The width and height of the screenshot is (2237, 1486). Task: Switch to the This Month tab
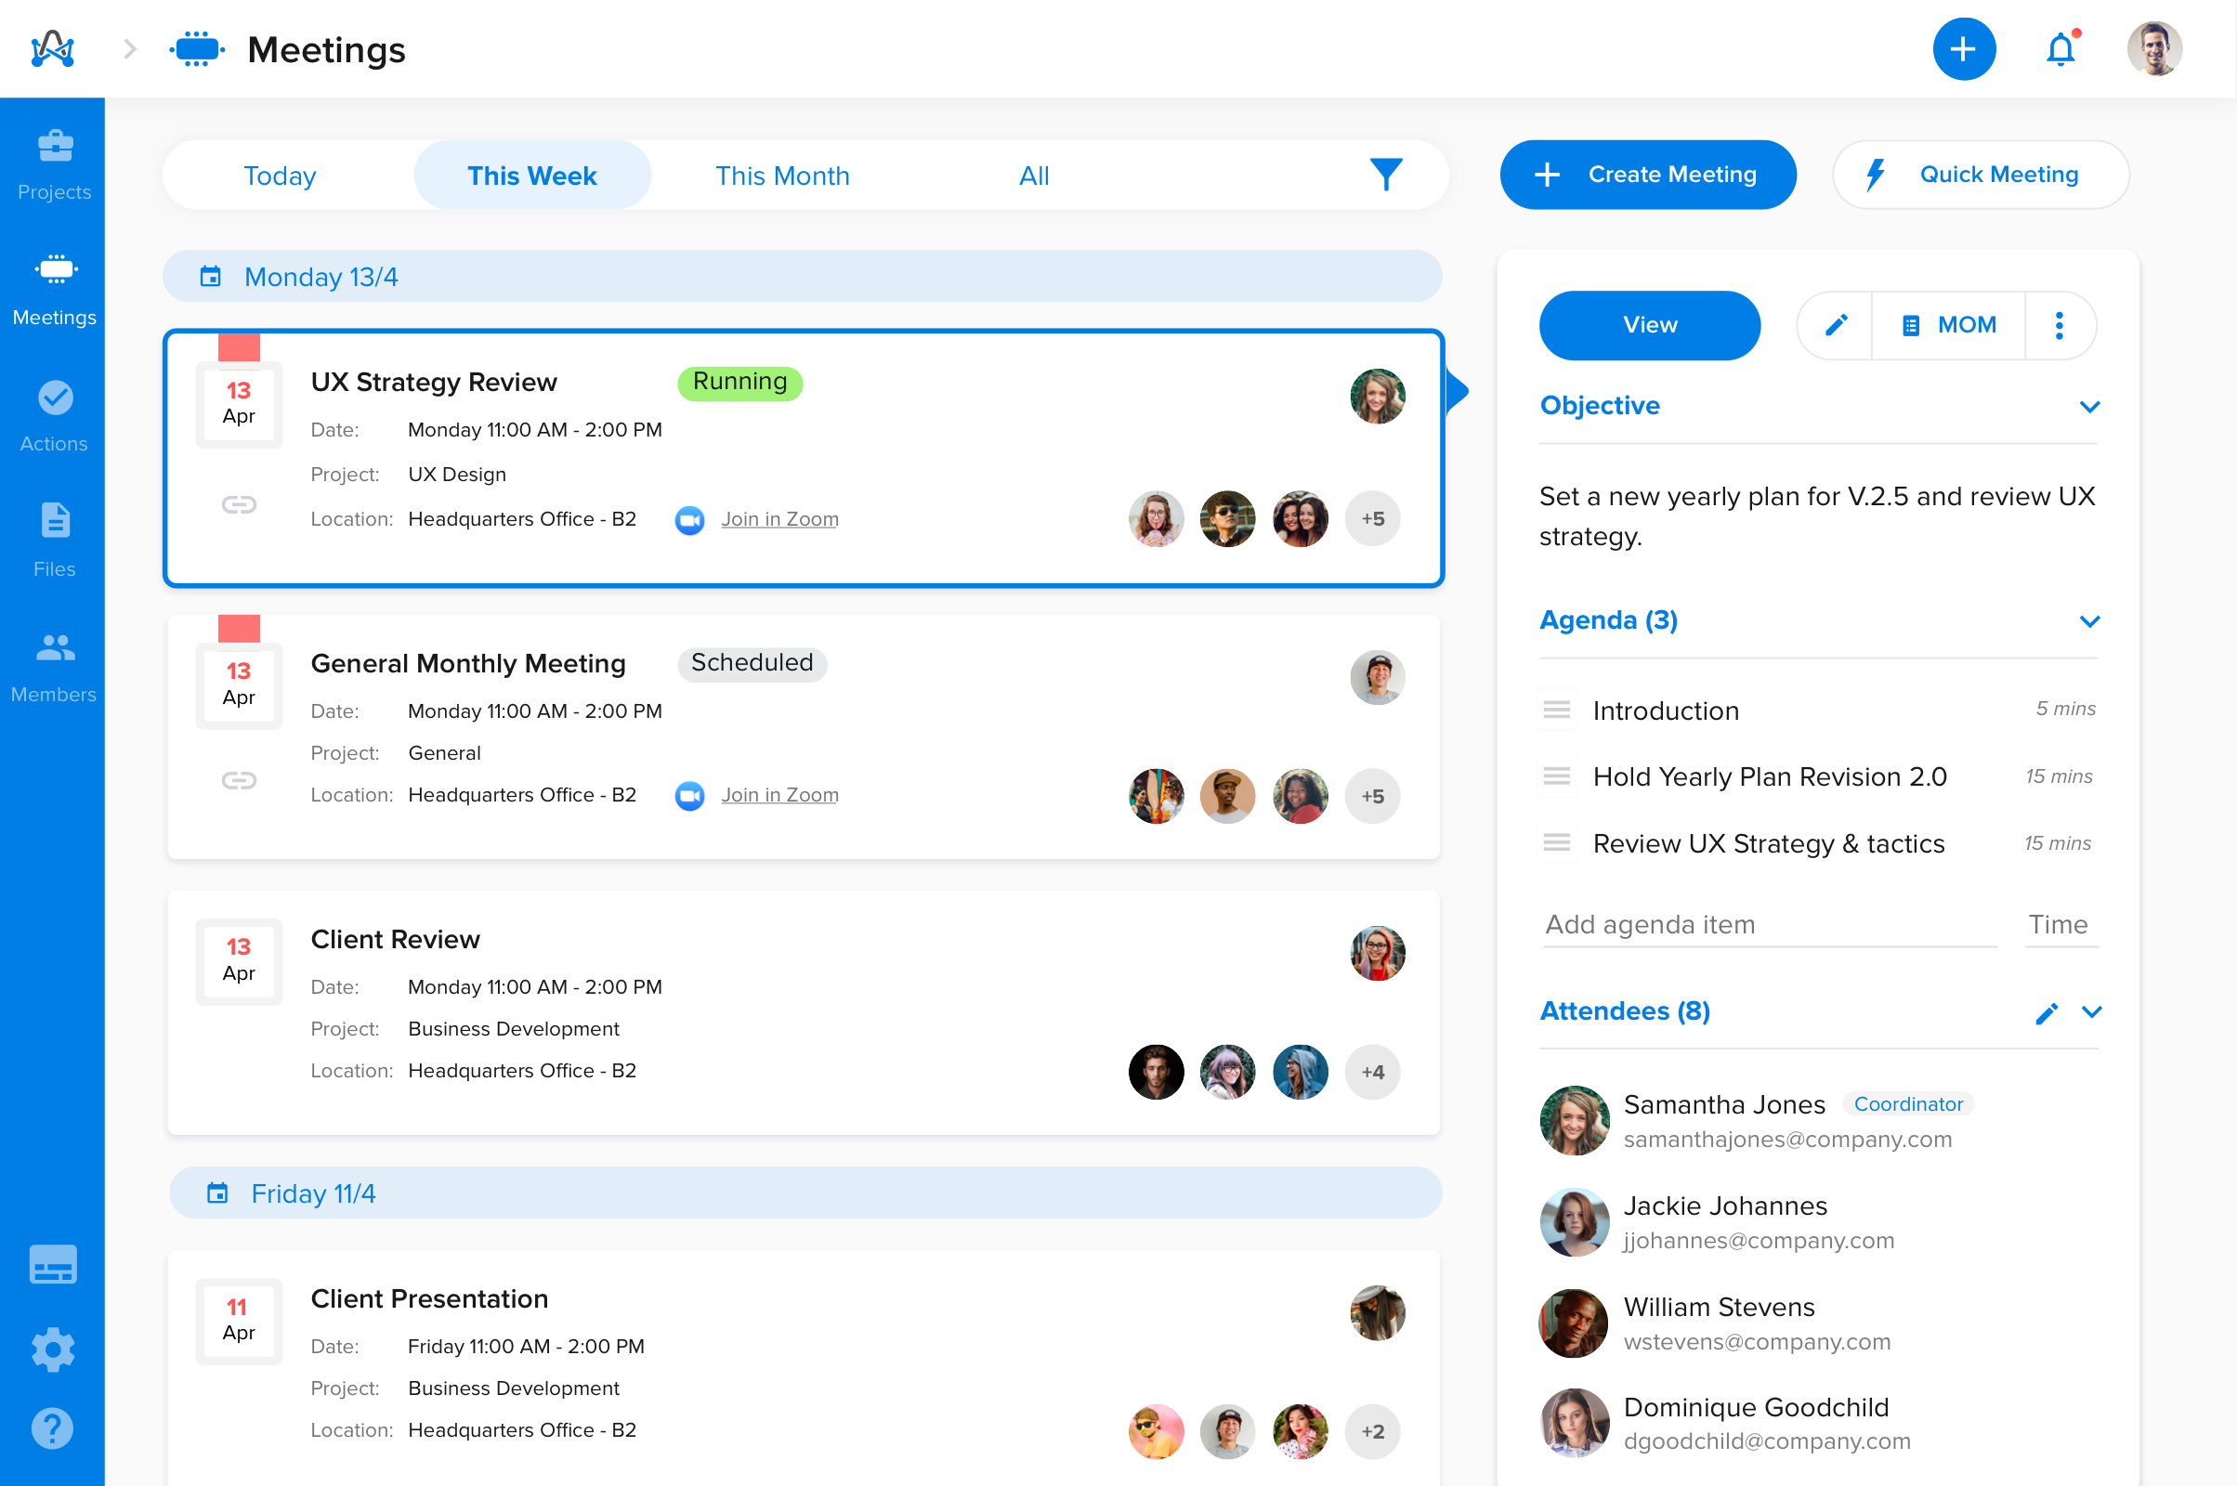coord(782,176)
